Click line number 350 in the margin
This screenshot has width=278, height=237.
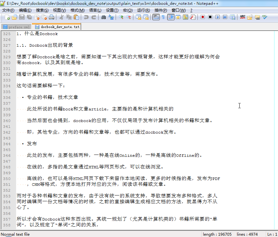[x=7, y=178]
